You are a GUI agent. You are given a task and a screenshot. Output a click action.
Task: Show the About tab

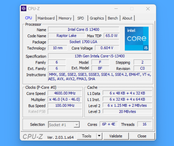click(127, 18)
